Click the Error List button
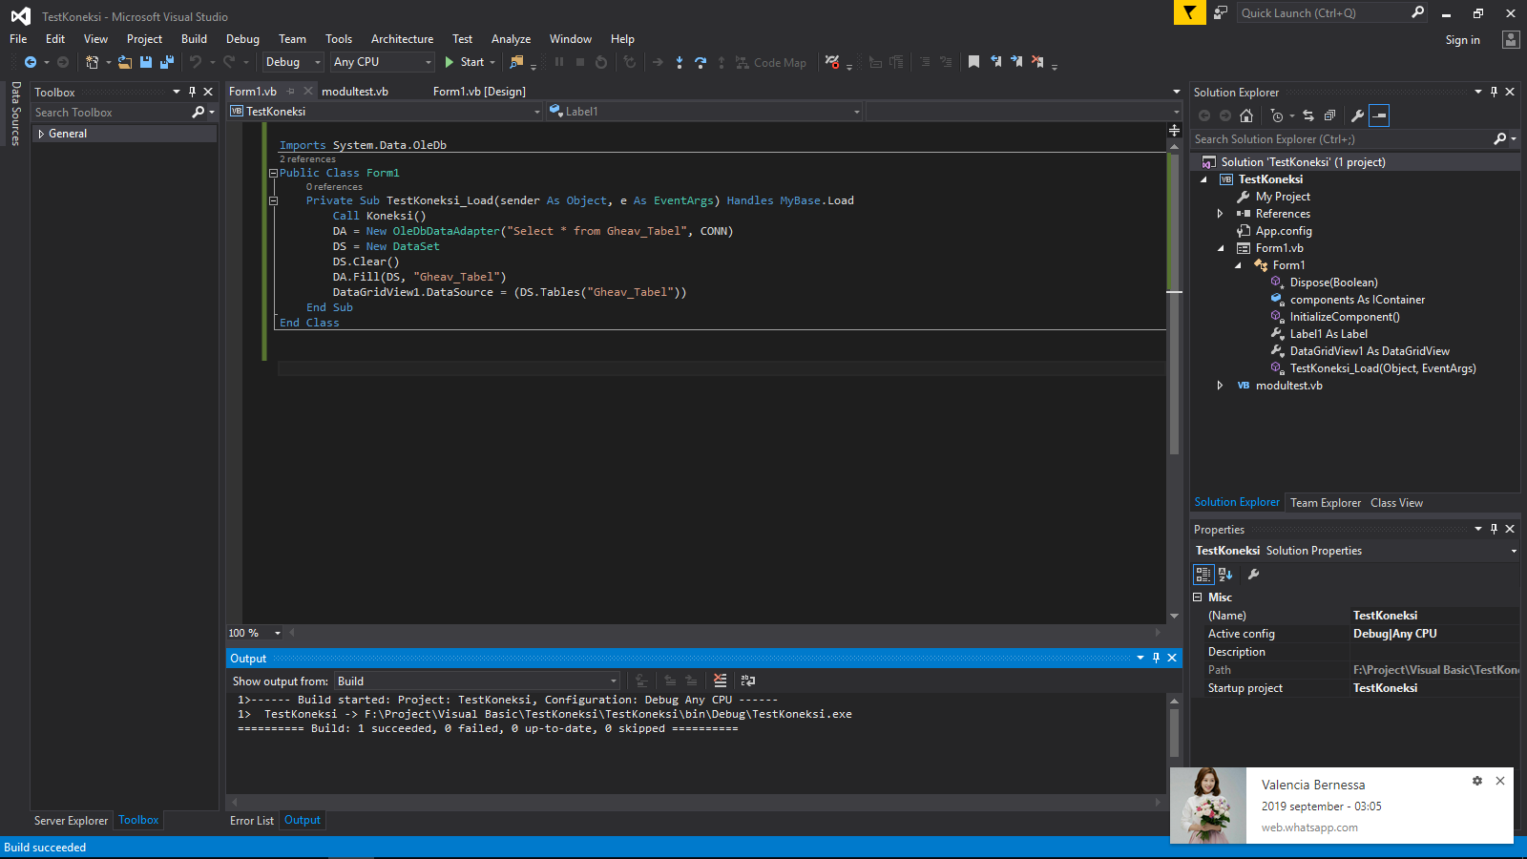The image size is (1527, 859). (251, 820)
